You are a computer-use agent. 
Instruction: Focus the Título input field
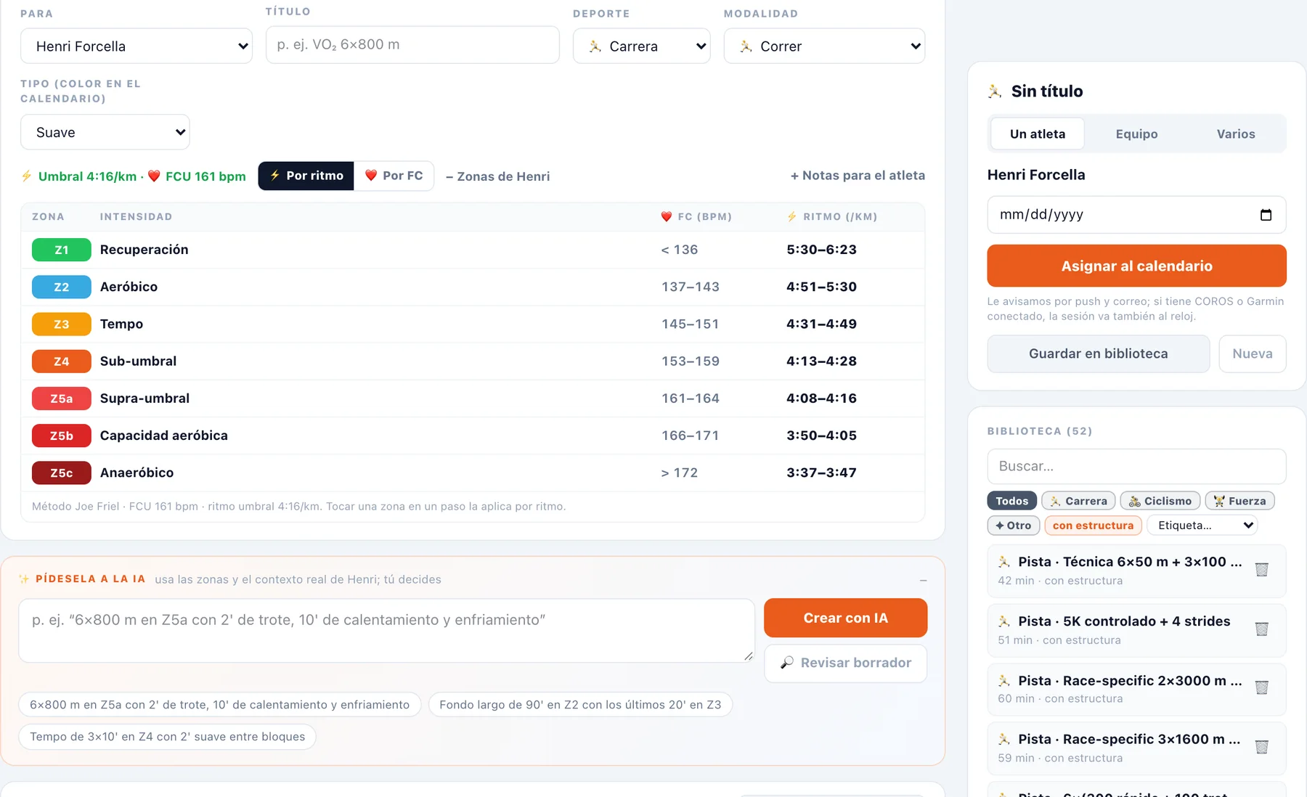(x=412, y=44)
